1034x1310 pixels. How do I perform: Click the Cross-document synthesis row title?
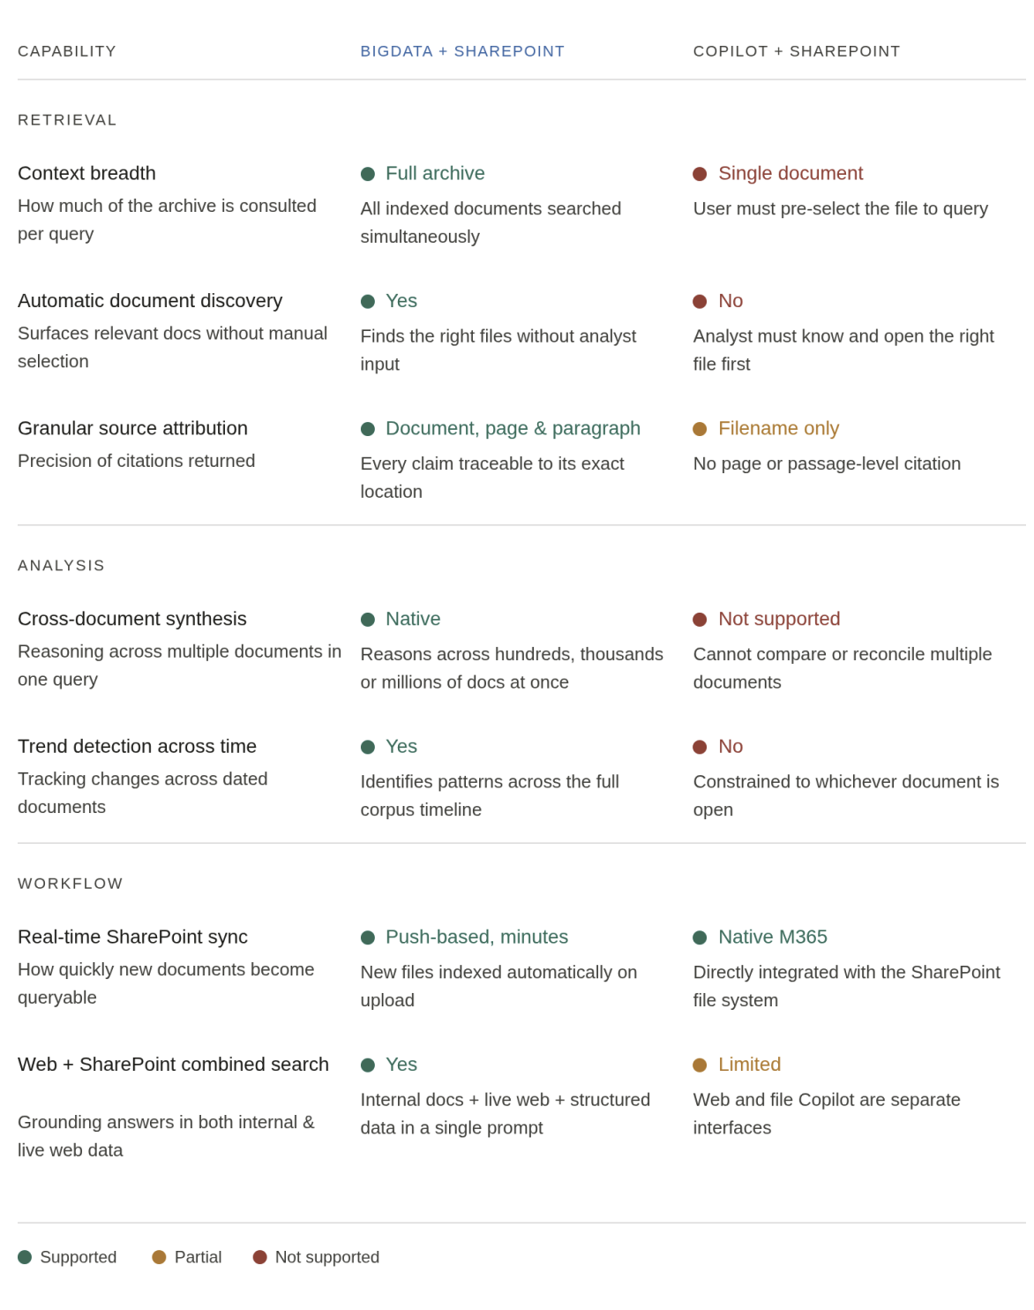[132, 619]
